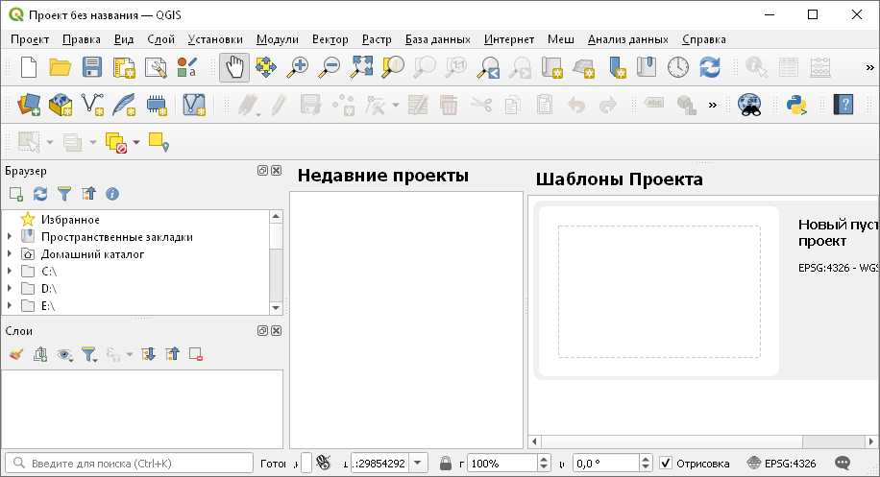Open layer styling panel brush icon

[x=16, y=354]
